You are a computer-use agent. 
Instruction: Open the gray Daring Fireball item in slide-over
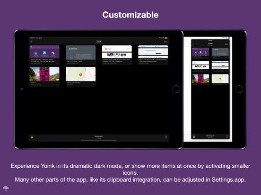click(x=220, y=53)
